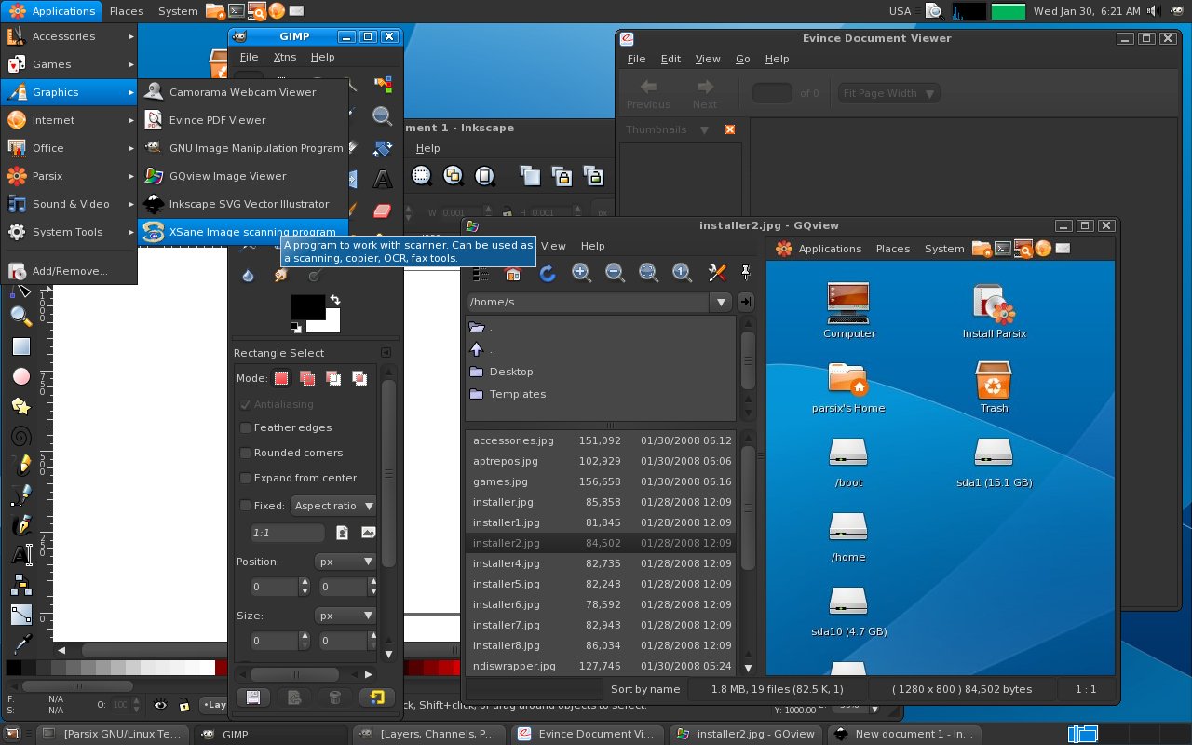This screenshot has height=745, width=1192.
Task: Toggle Inkscape layer visibility eye icon
Action: click(161, 705)
